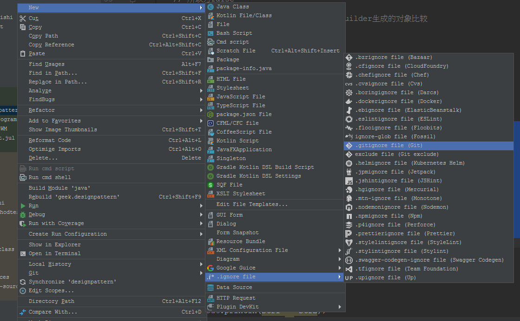Expand the Local History submenu arrow
Screen dimensions: 520x321
[x=201, y=264]
